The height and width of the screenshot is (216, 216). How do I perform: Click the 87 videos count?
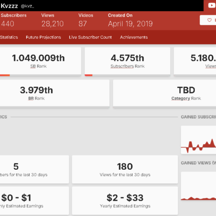click(82, 24)
